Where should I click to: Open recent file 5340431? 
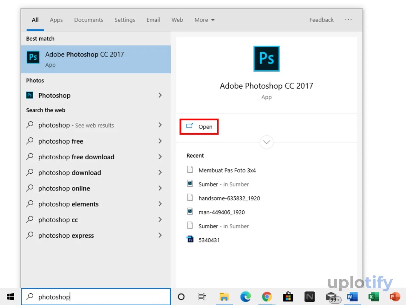209,240
